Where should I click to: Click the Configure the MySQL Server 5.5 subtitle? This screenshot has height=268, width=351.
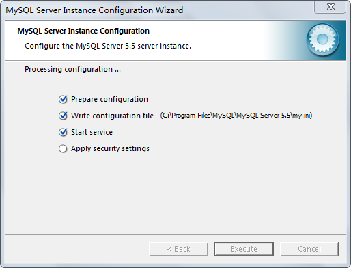pyautogui.click(x=108, y=46)
